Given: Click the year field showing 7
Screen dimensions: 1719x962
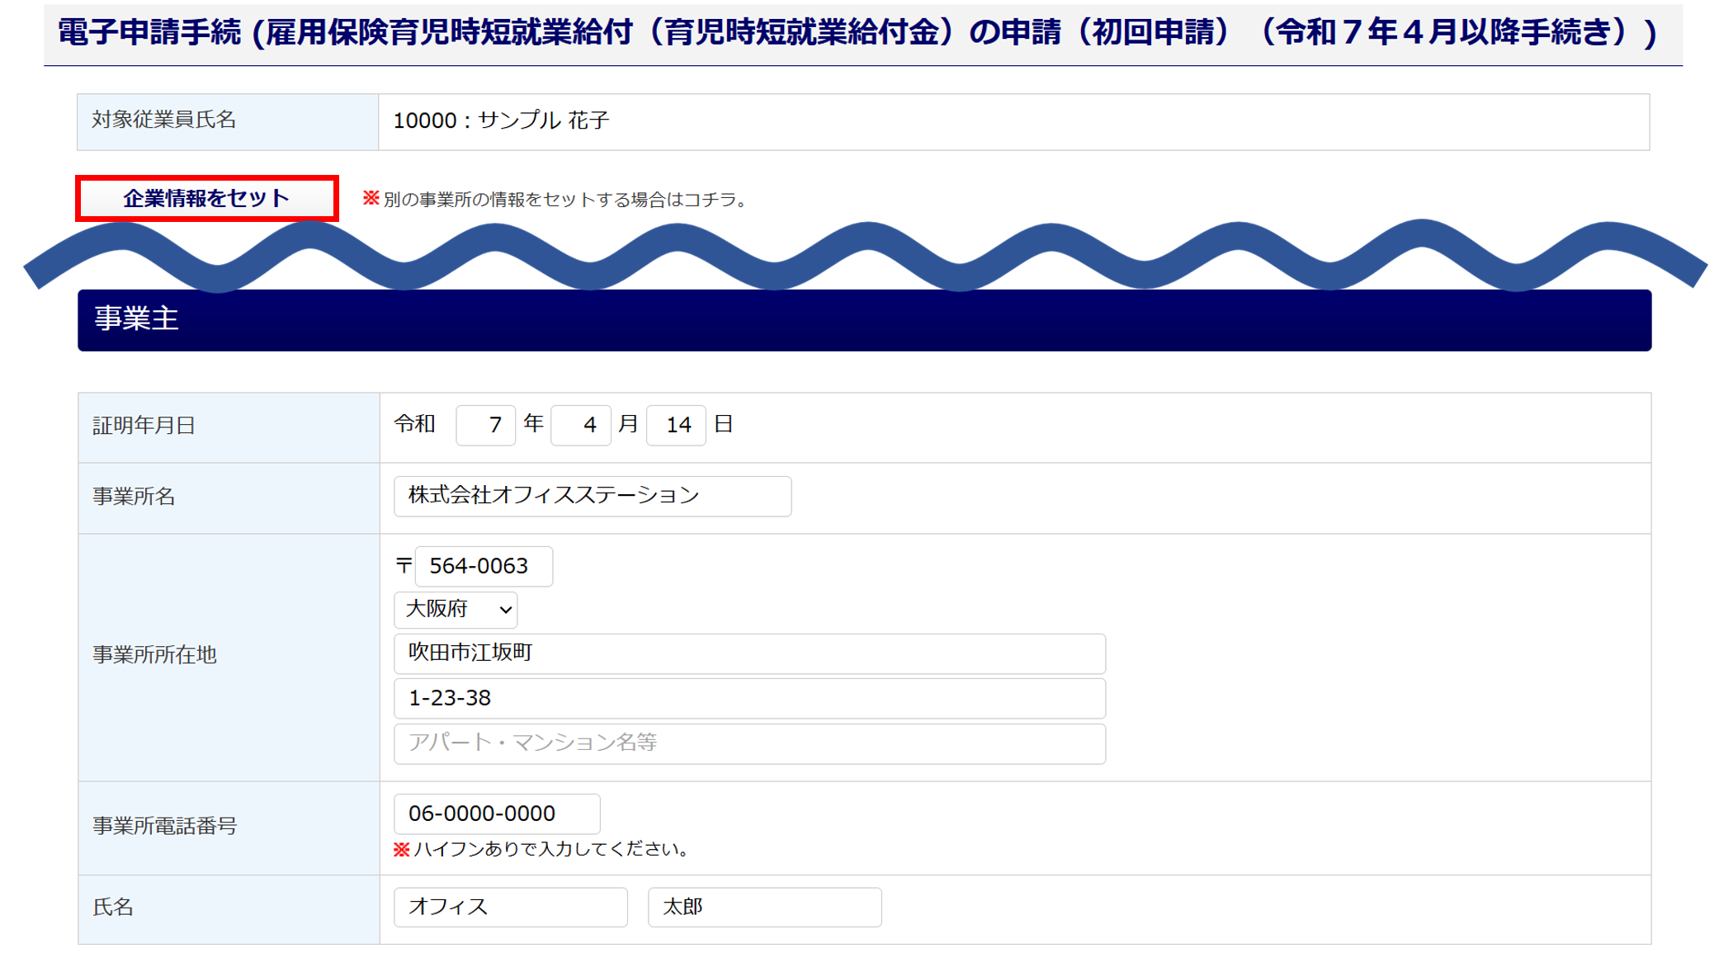Looking at the screenshot, I should tap(485, 425).
